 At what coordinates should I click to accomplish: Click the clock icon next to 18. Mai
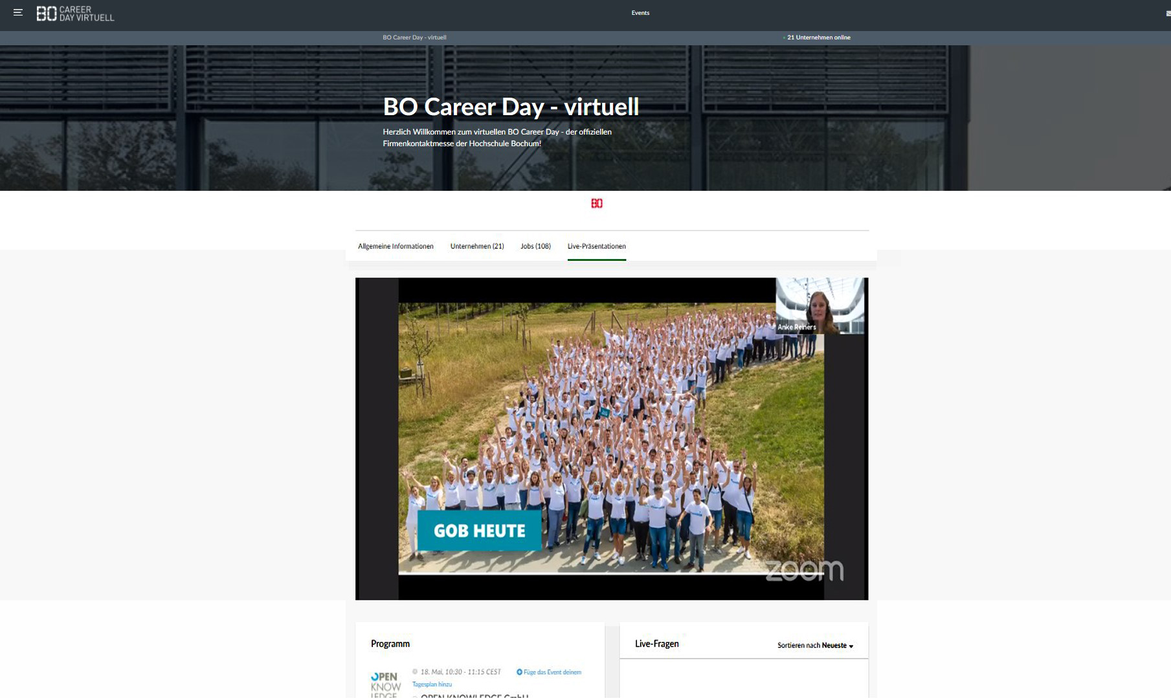click(416, 672)
